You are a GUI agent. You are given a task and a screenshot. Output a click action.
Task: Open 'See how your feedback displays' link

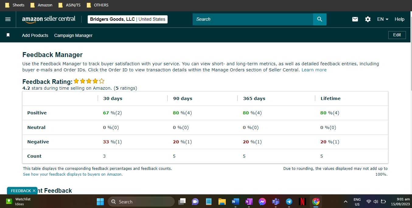[73, 174]
